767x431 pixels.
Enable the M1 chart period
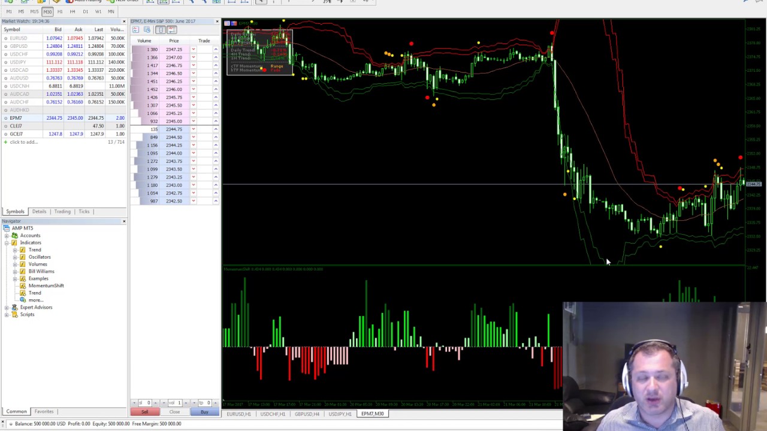9,11
